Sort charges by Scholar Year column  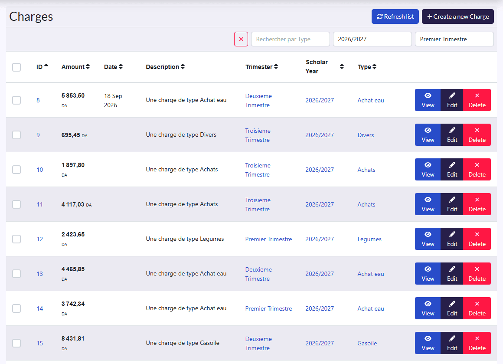[325, 67]
